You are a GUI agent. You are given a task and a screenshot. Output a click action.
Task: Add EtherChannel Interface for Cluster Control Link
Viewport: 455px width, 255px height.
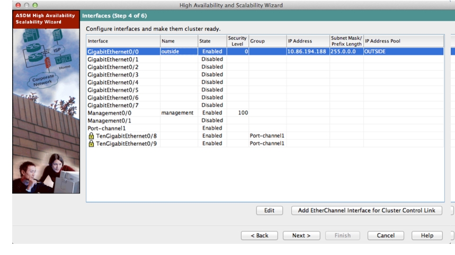click(367, 210)
